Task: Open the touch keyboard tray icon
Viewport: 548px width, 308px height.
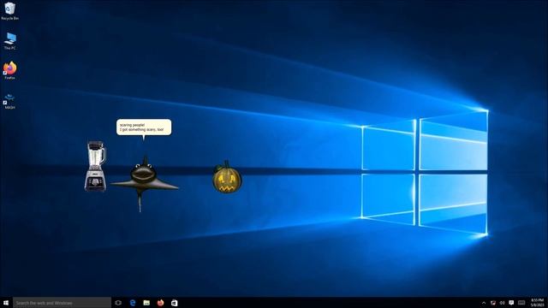Action: [521, 303]
